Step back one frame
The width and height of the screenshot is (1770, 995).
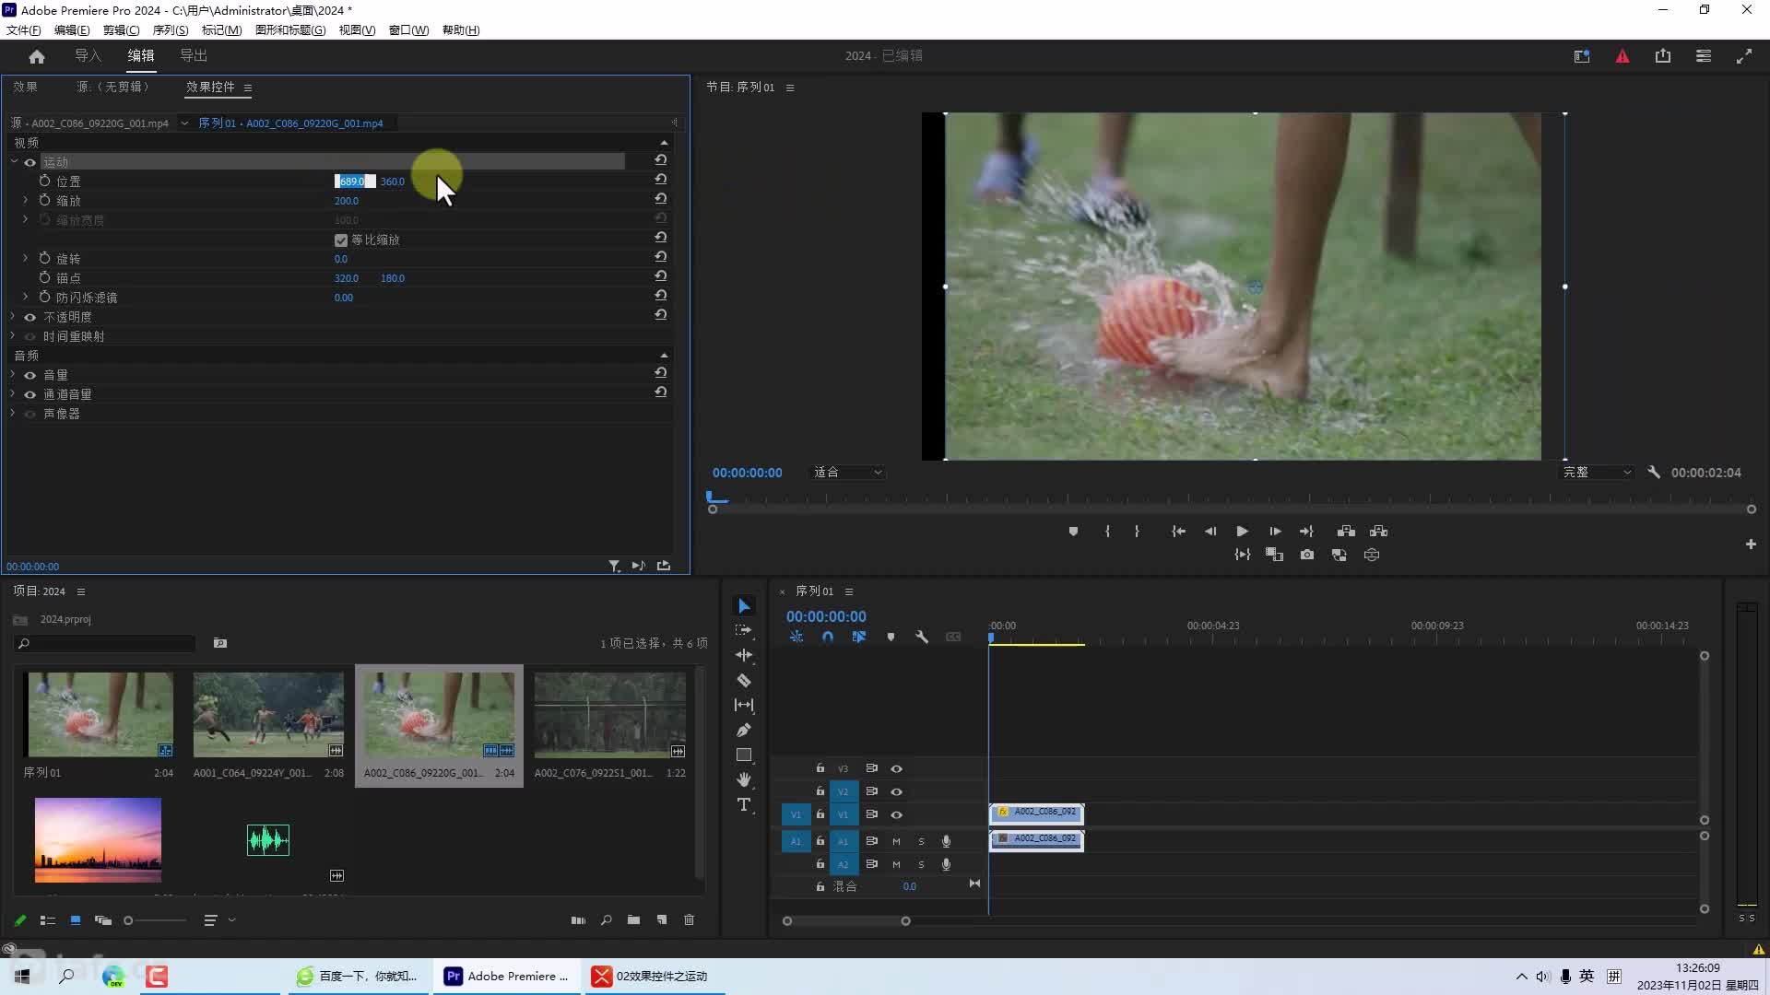pyautogui.click(x=1210, y=532)
